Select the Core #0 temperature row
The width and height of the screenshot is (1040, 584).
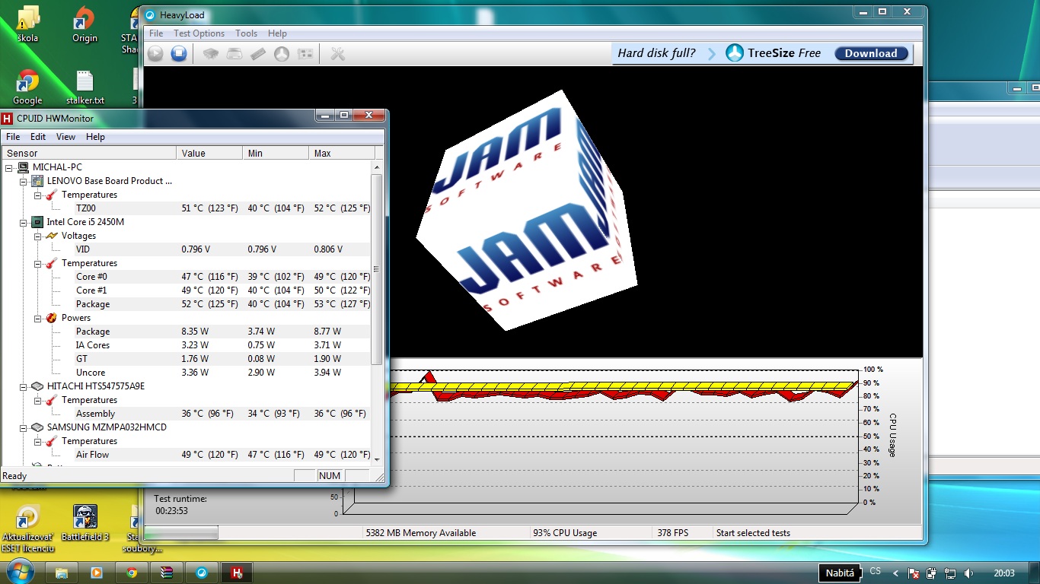click(x=187, y=277)
